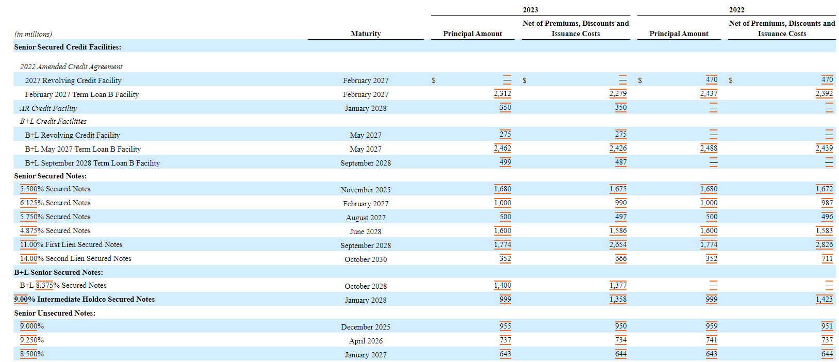This screenshot has width=839, height=362.
Task: Click the 2022 principal value "2,437"
Action: [x=709, y=93]
